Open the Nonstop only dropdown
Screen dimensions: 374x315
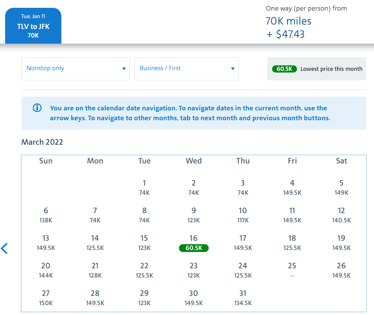pos(76,68)
